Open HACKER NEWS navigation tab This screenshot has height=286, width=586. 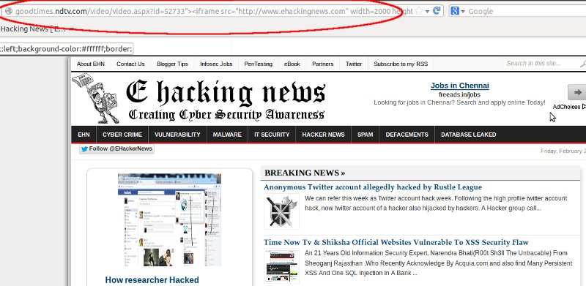(323, 135)
